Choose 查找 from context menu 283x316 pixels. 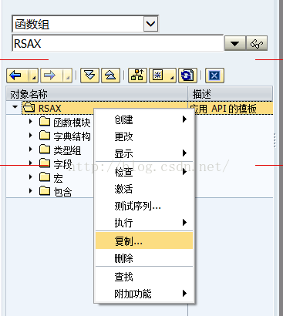144,277
